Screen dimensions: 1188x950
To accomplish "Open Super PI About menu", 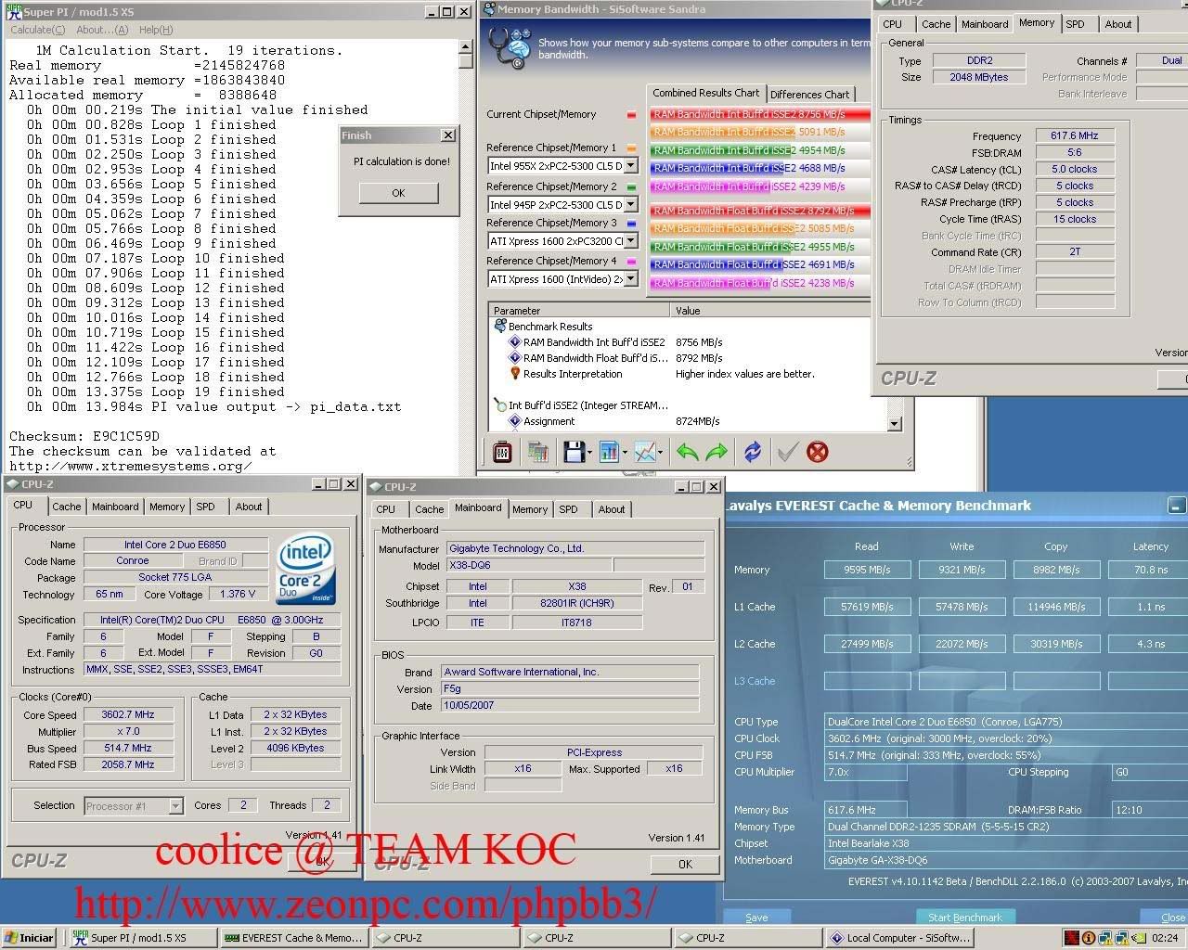I will point(102,30).
